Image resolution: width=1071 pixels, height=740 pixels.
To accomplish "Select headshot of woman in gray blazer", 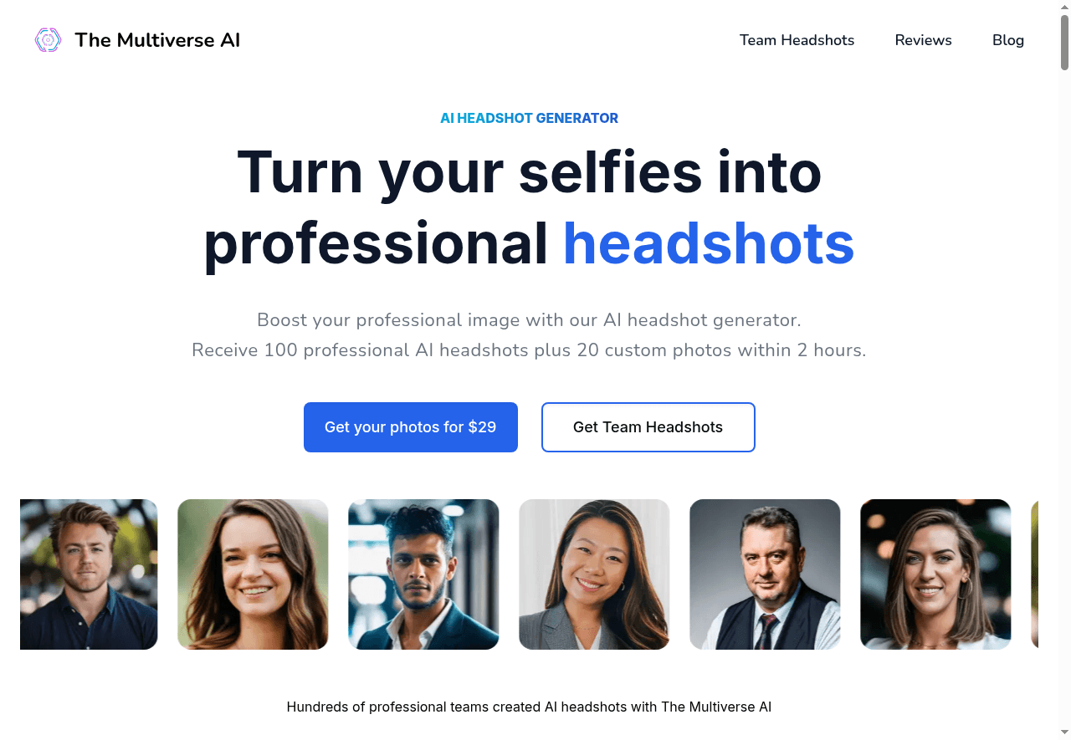I will pyautogui.click(x=594, y=574).
